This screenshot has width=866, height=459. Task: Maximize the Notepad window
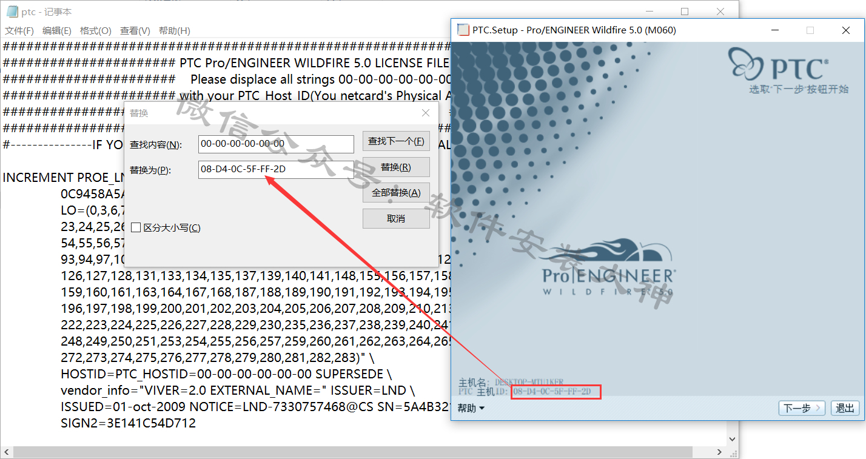[685, 12]
